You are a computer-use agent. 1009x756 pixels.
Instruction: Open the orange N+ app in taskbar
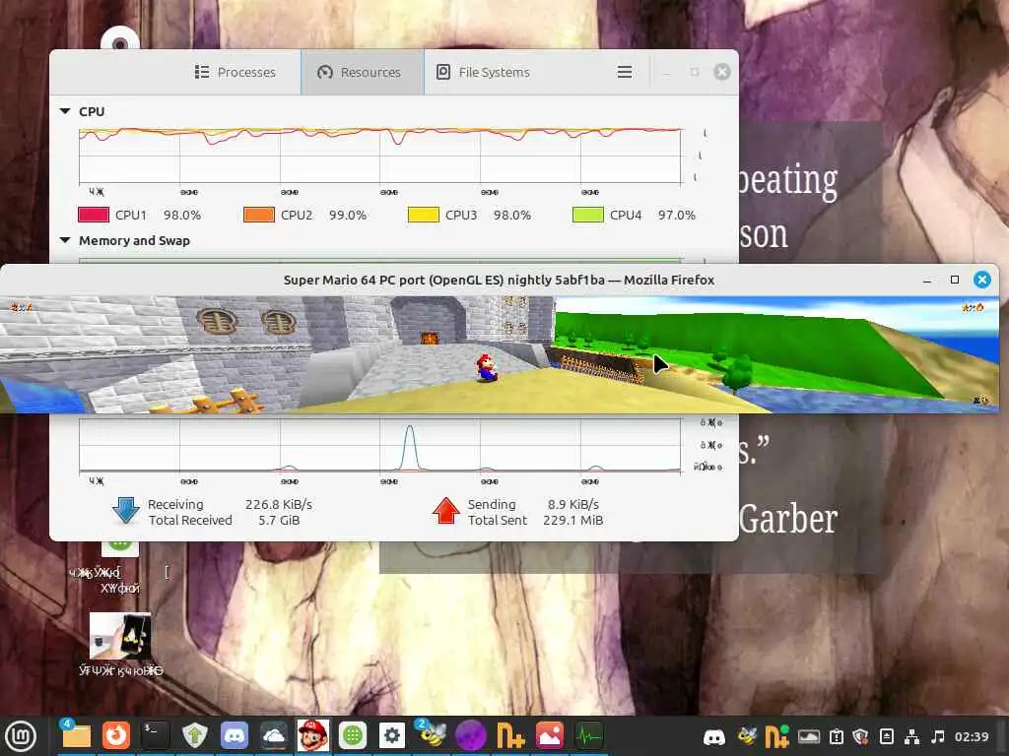(x=510, y=735)
